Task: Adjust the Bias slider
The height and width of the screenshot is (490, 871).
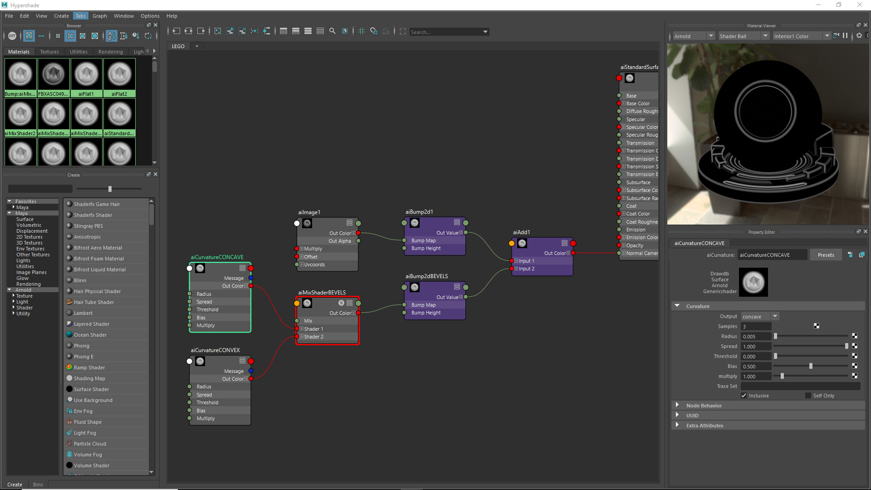Action: pyautogui.click(x=811, y=366)
